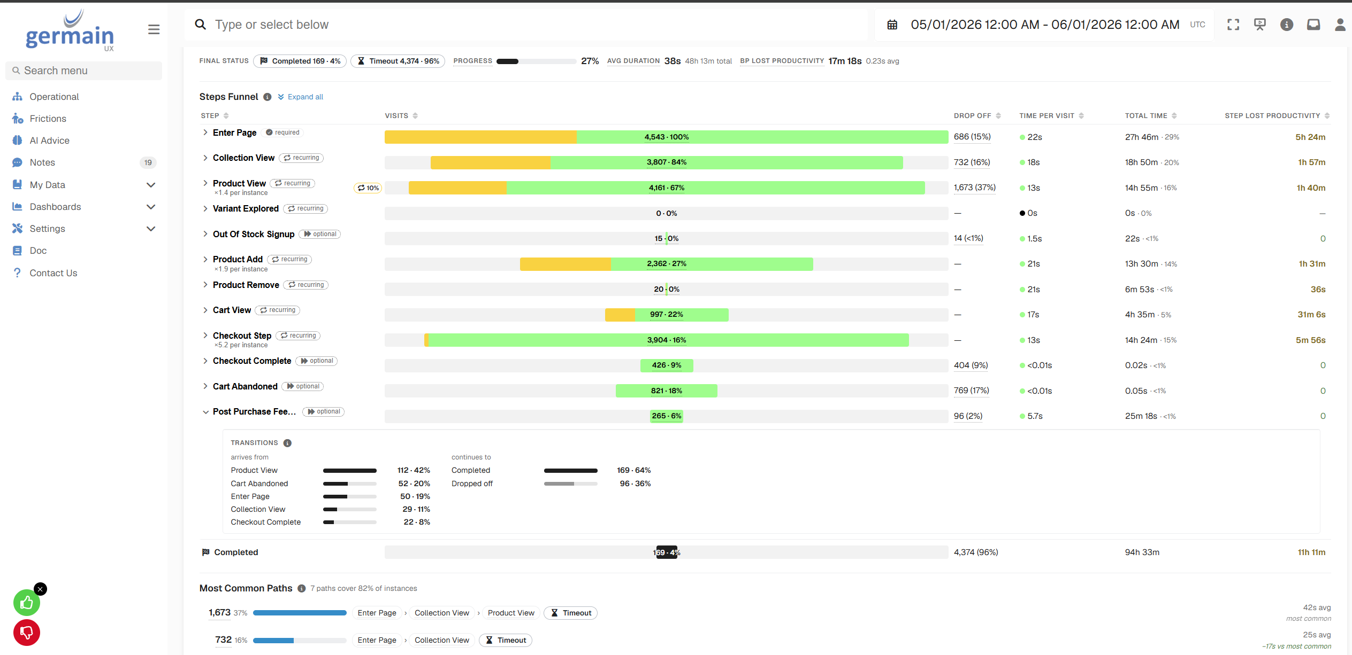Screen dimensions: 1352x655
Task: Open the calendar date range picker icon
Action: pyautogui.click(x=892, y=25)
